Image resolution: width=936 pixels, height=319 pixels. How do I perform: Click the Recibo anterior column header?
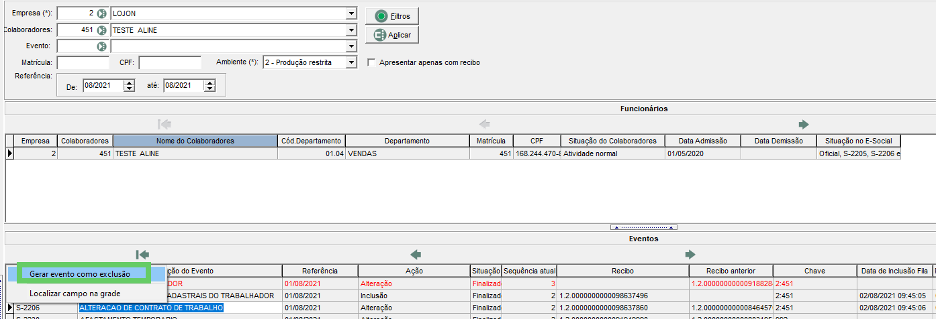tap(731, 271)
